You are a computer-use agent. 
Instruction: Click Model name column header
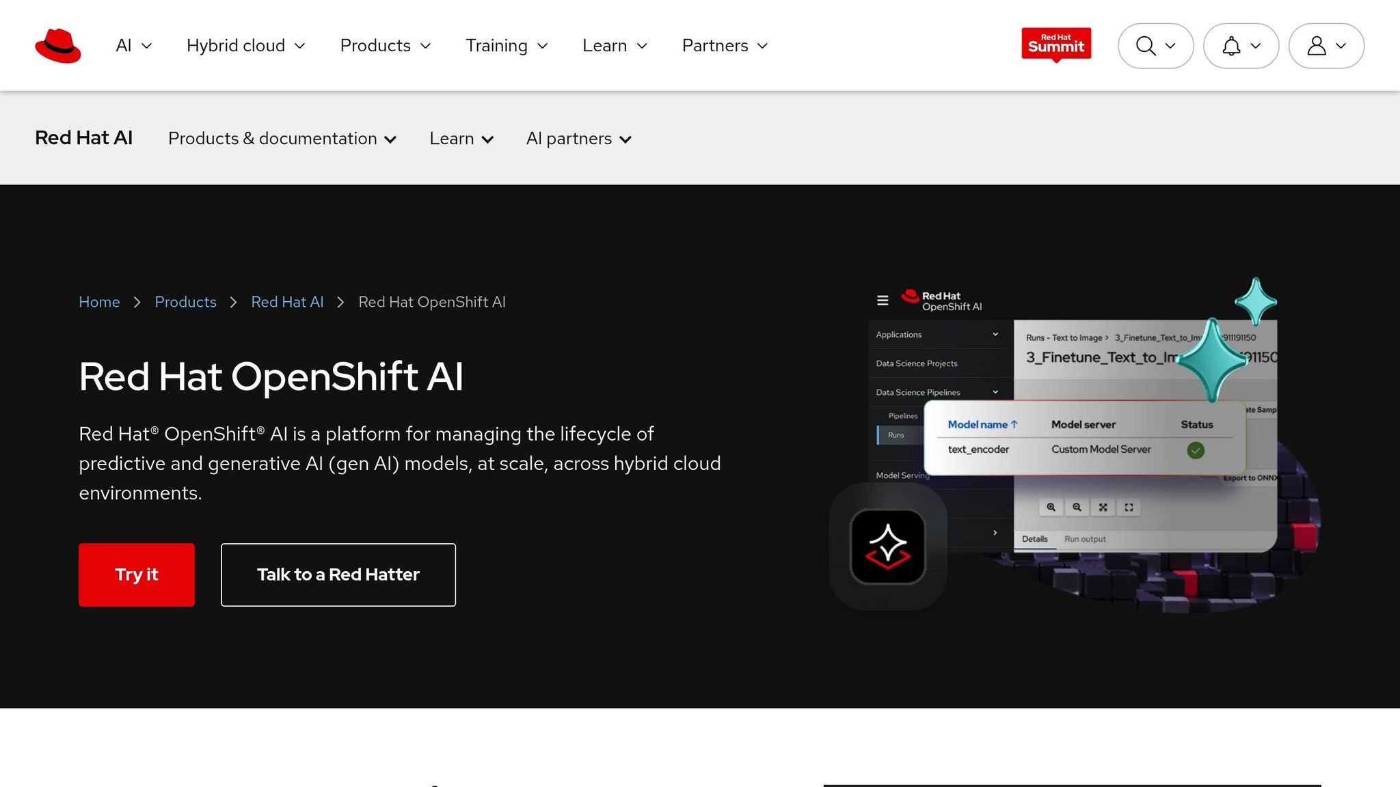(x=982, y=424)
